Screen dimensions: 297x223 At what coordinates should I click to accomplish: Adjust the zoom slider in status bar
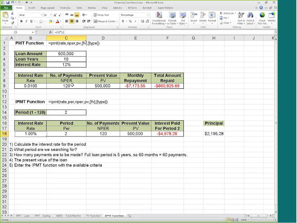tap(264, 220)
